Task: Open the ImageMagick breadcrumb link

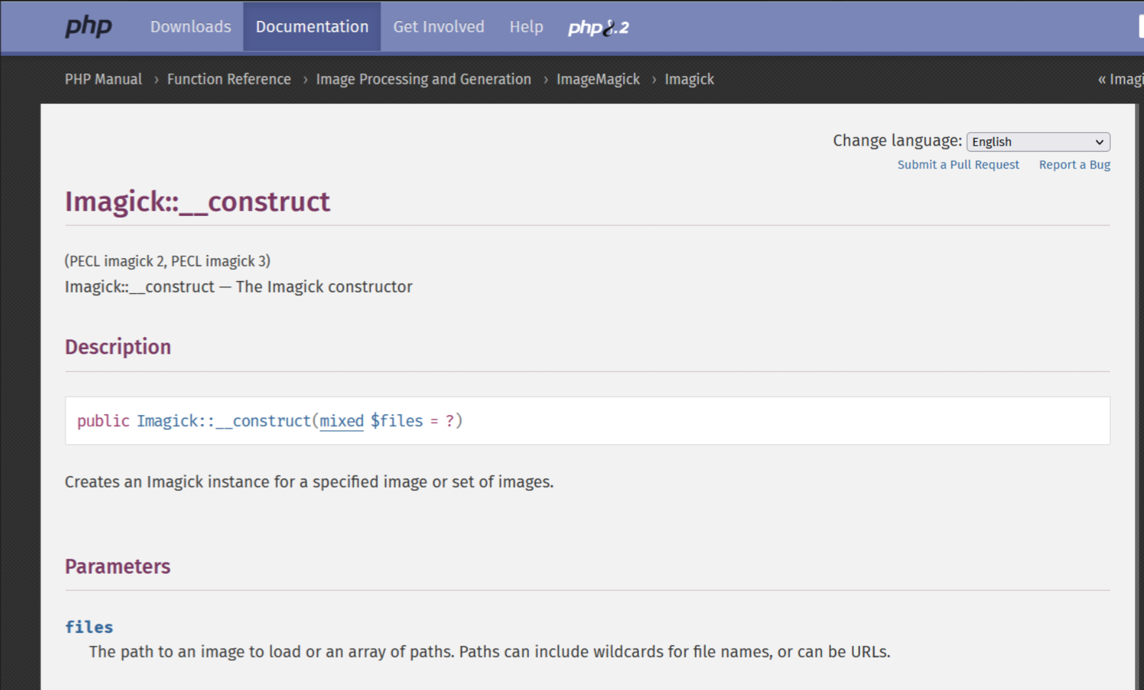Action: coord(598,79)
